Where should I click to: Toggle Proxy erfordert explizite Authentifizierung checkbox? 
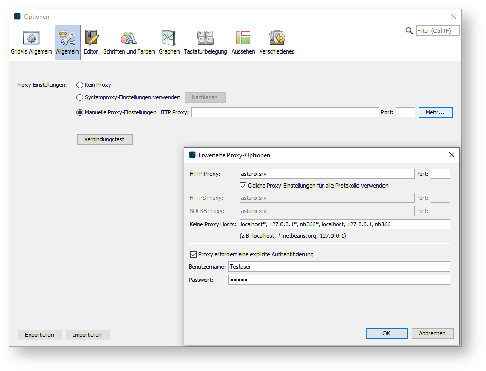pyautogui.click(x=193, y=254)
